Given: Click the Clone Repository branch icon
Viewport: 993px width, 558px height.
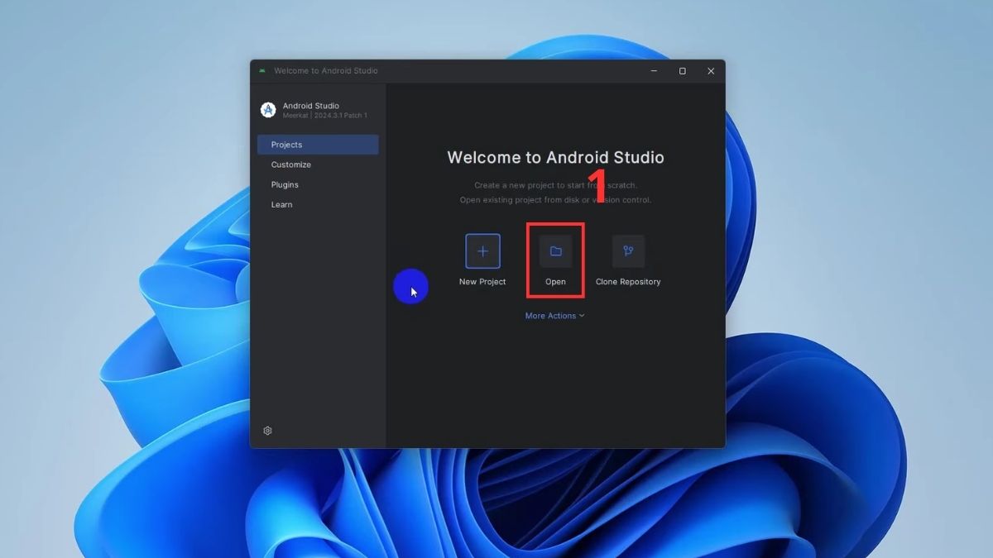Looking at the screenshot, I should click(628, 251).
